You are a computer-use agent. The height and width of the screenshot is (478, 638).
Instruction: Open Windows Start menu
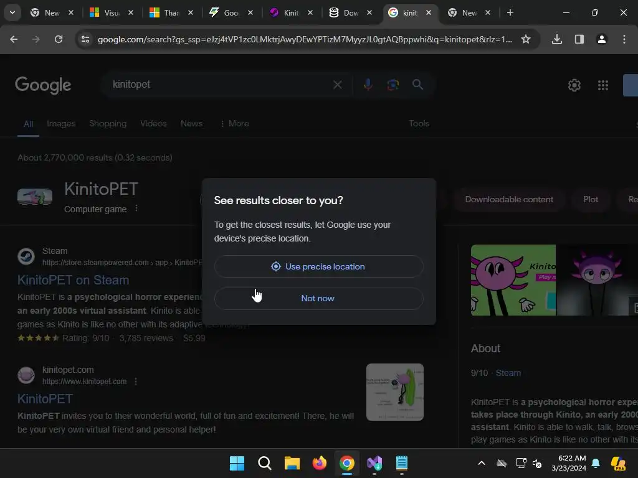[x=237, y=463]
